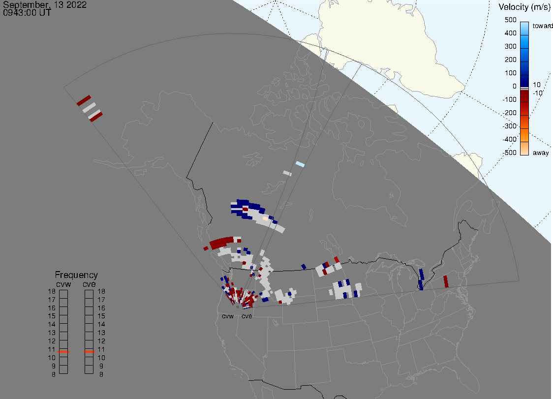Click the red marker on the cvw frequency bar
Viewport: 553px width, 399px height.
[x=63, y=352]
